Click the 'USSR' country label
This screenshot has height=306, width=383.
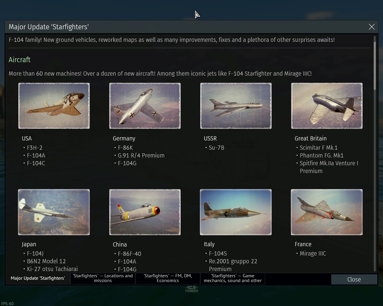pyautogui.click(x=210, y=138)
